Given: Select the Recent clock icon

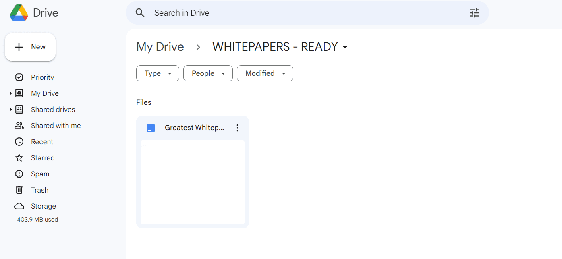Looking at the screenshot, I should coord(19,141).
